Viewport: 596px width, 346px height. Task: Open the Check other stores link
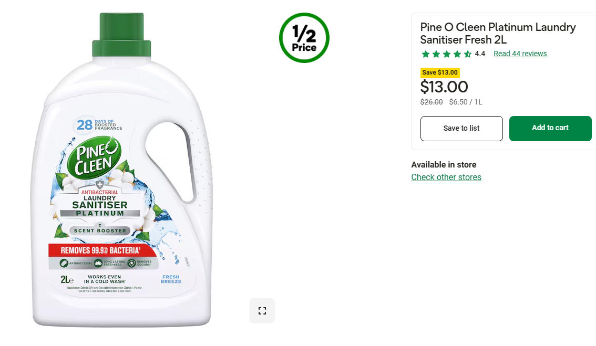[x=446, y=177]
